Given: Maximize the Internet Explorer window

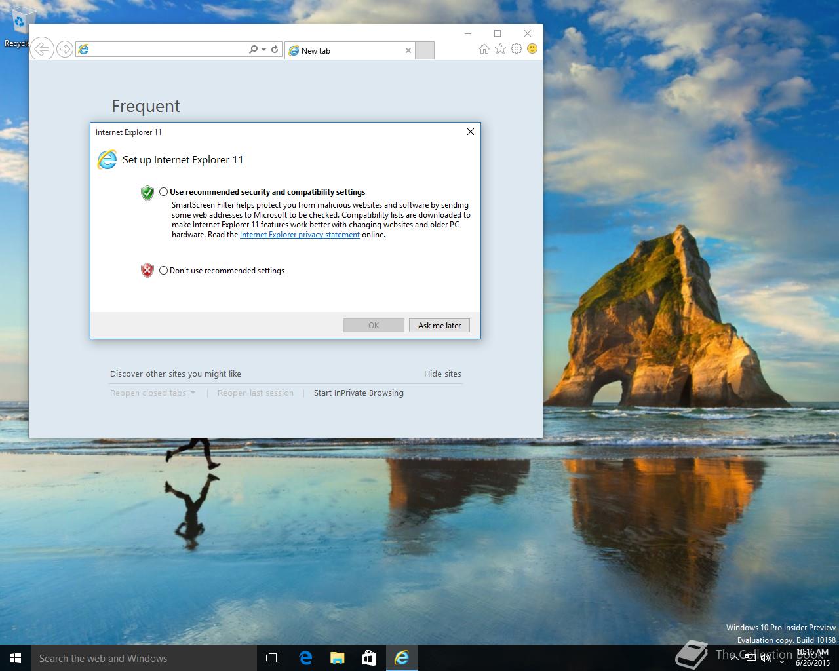Looking at the screenshot, I should click(x=498, y=33).
